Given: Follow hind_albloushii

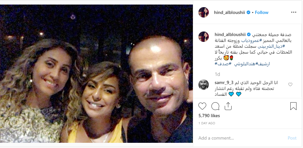Looking at the screenshot, I should coord(262,12).
